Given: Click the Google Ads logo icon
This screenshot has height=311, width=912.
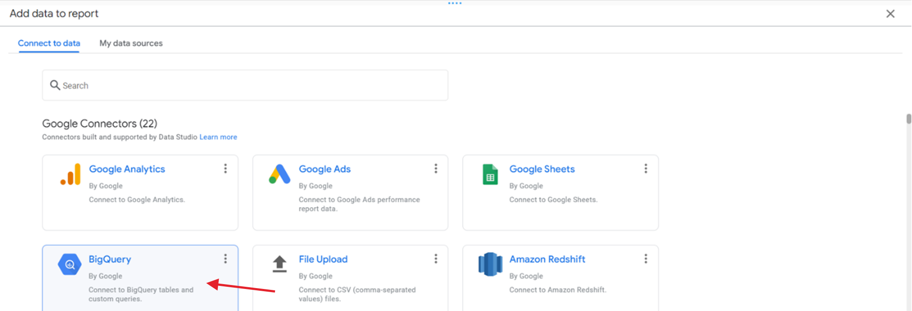Looking at the screenshot, I should click(280, 174).
